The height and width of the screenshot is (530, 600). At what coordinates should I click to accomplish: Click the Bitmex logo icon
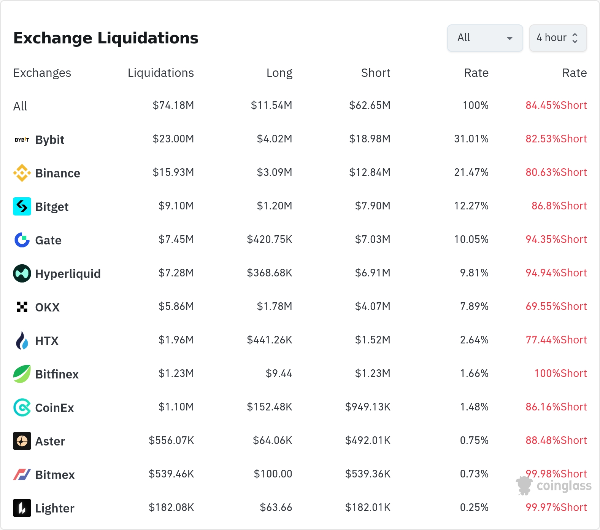click(22, 474)
